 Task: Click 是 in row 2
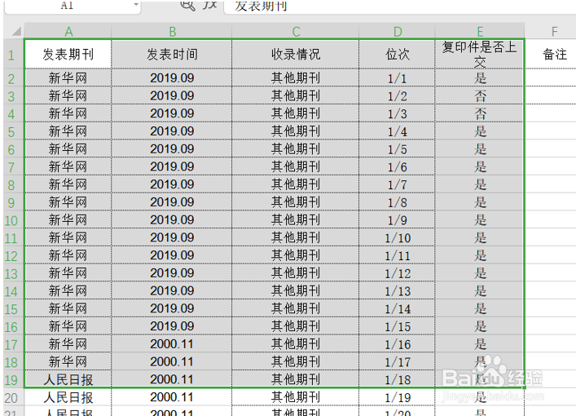click(x=480, y=78)
